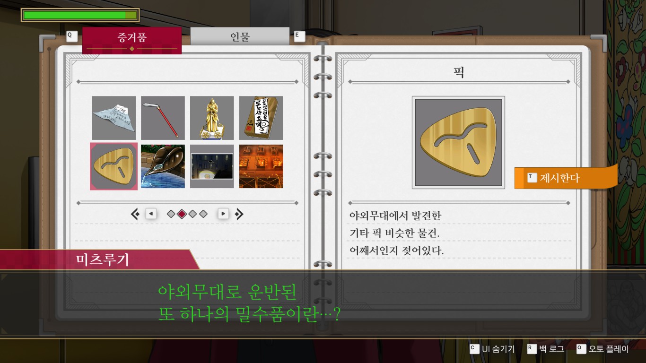
Task: Click description line 기타 픽 비슷한 물건.
Action: click(395, 233)
